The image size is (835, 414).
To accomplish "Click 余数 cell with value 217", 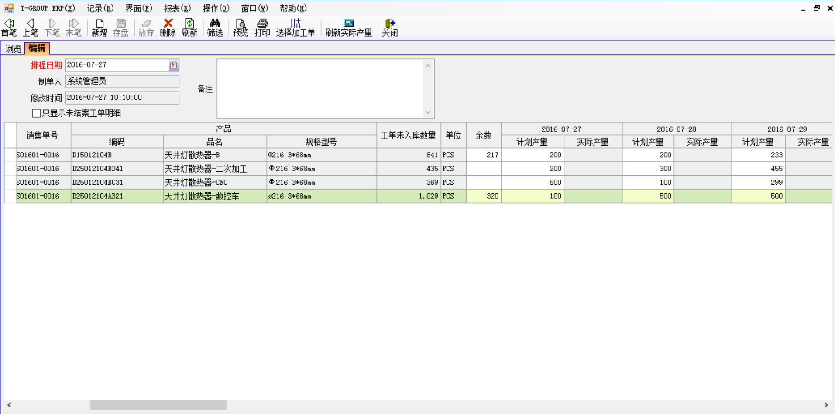I will click(484, 155).
